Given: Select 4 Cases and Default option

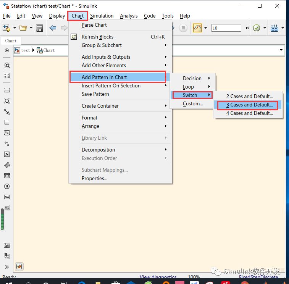Looking at the screenshot, I should point(248,113).
